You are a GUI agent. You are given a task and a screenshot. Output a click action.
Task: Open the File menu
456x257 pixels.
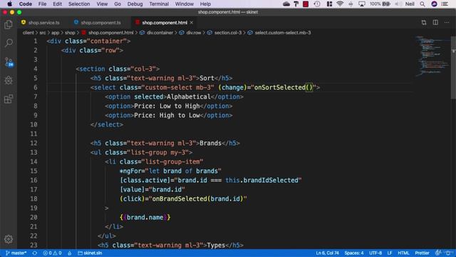coord(42,4)
